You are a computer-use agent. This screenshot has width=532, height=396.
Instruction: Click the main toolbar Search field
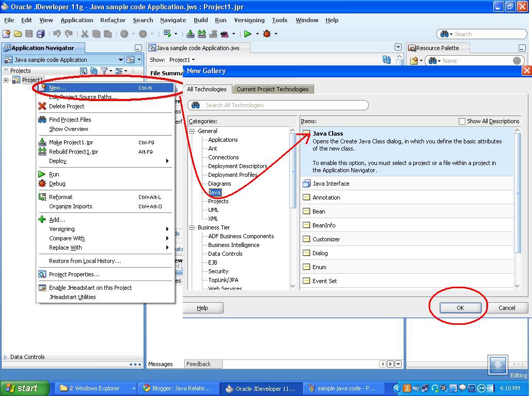click(x=482, y=34)
